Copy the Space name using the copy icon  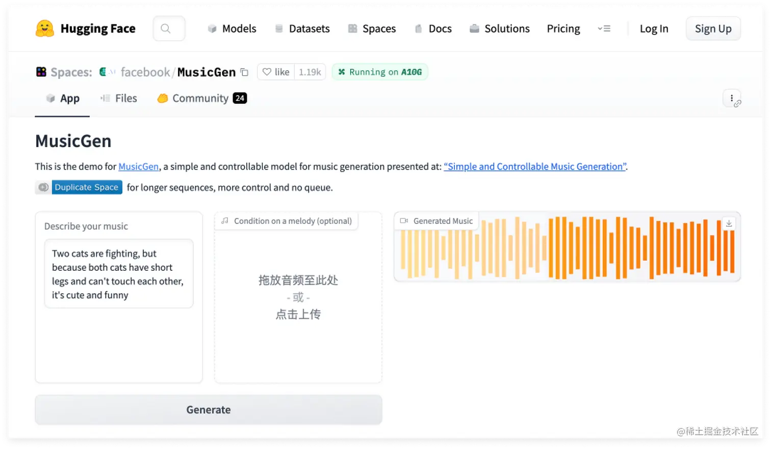244,72
